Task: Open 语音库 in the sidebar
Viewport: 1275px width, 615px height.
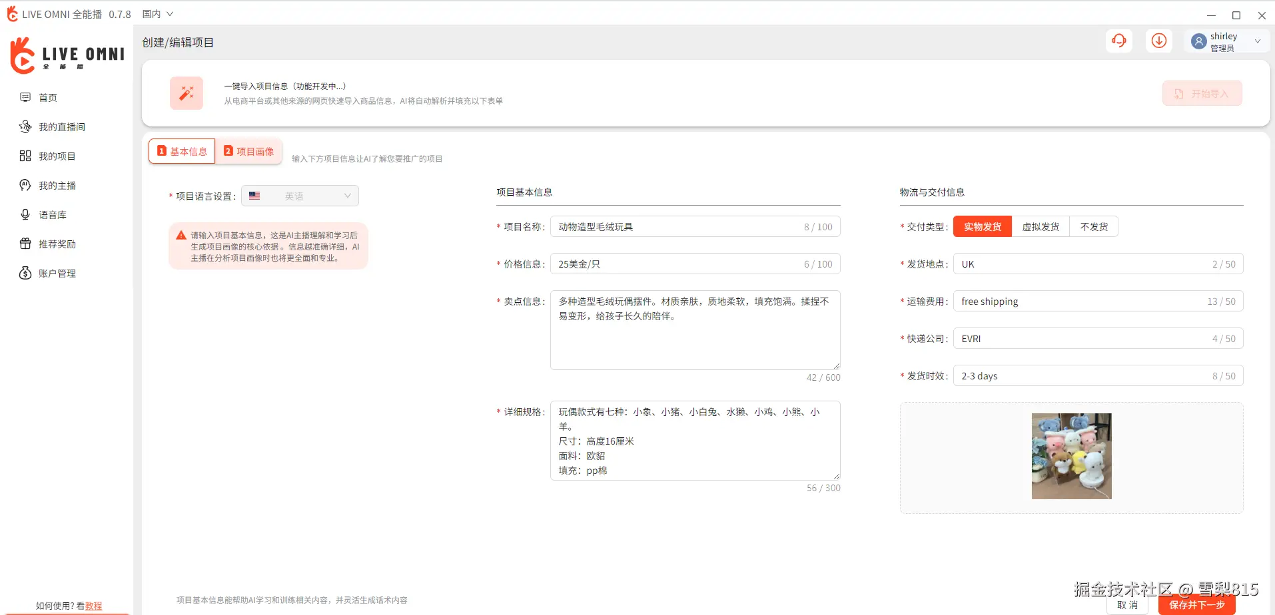Action: (x=53, y=214)
